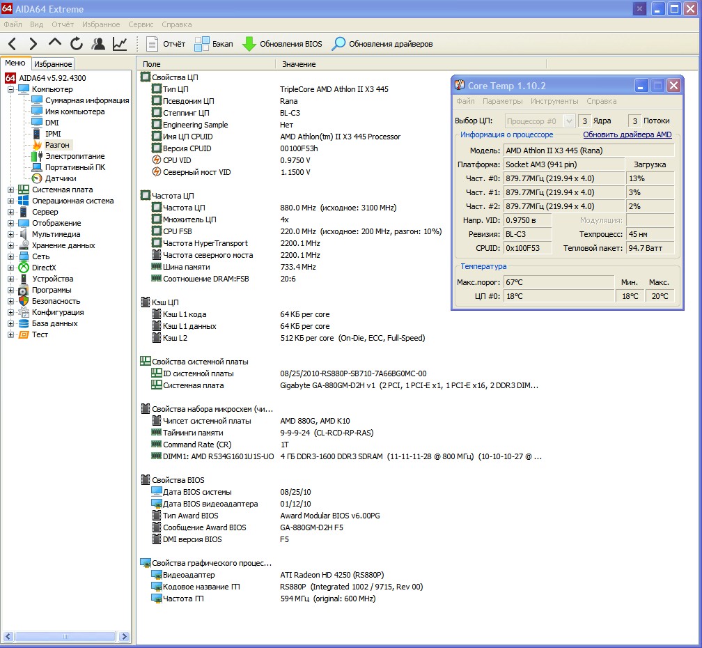This screenshot has height=648, width=702.
Task: Refresh the page with the circular arrow icon
Action: 77,43
